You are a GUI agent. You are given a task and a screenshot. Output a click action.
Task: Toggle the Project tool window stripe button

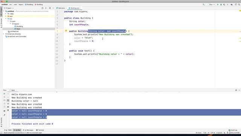pos(1,11)
